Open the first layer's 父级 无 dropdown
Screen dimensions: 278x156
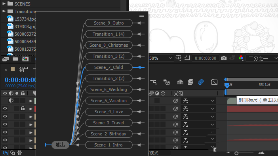(x=198, y=101)
